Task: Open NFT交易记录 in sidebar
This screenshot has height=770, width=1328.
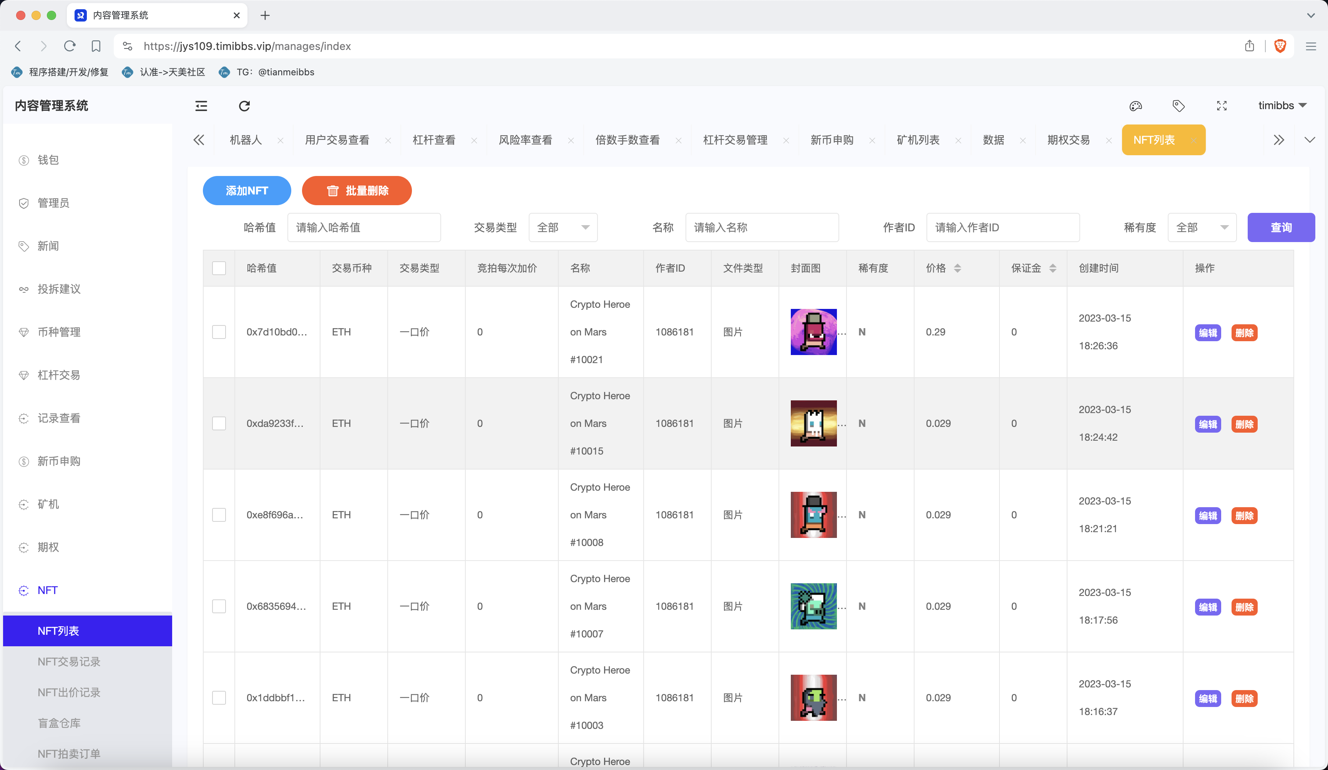Action: click(68, 661)
